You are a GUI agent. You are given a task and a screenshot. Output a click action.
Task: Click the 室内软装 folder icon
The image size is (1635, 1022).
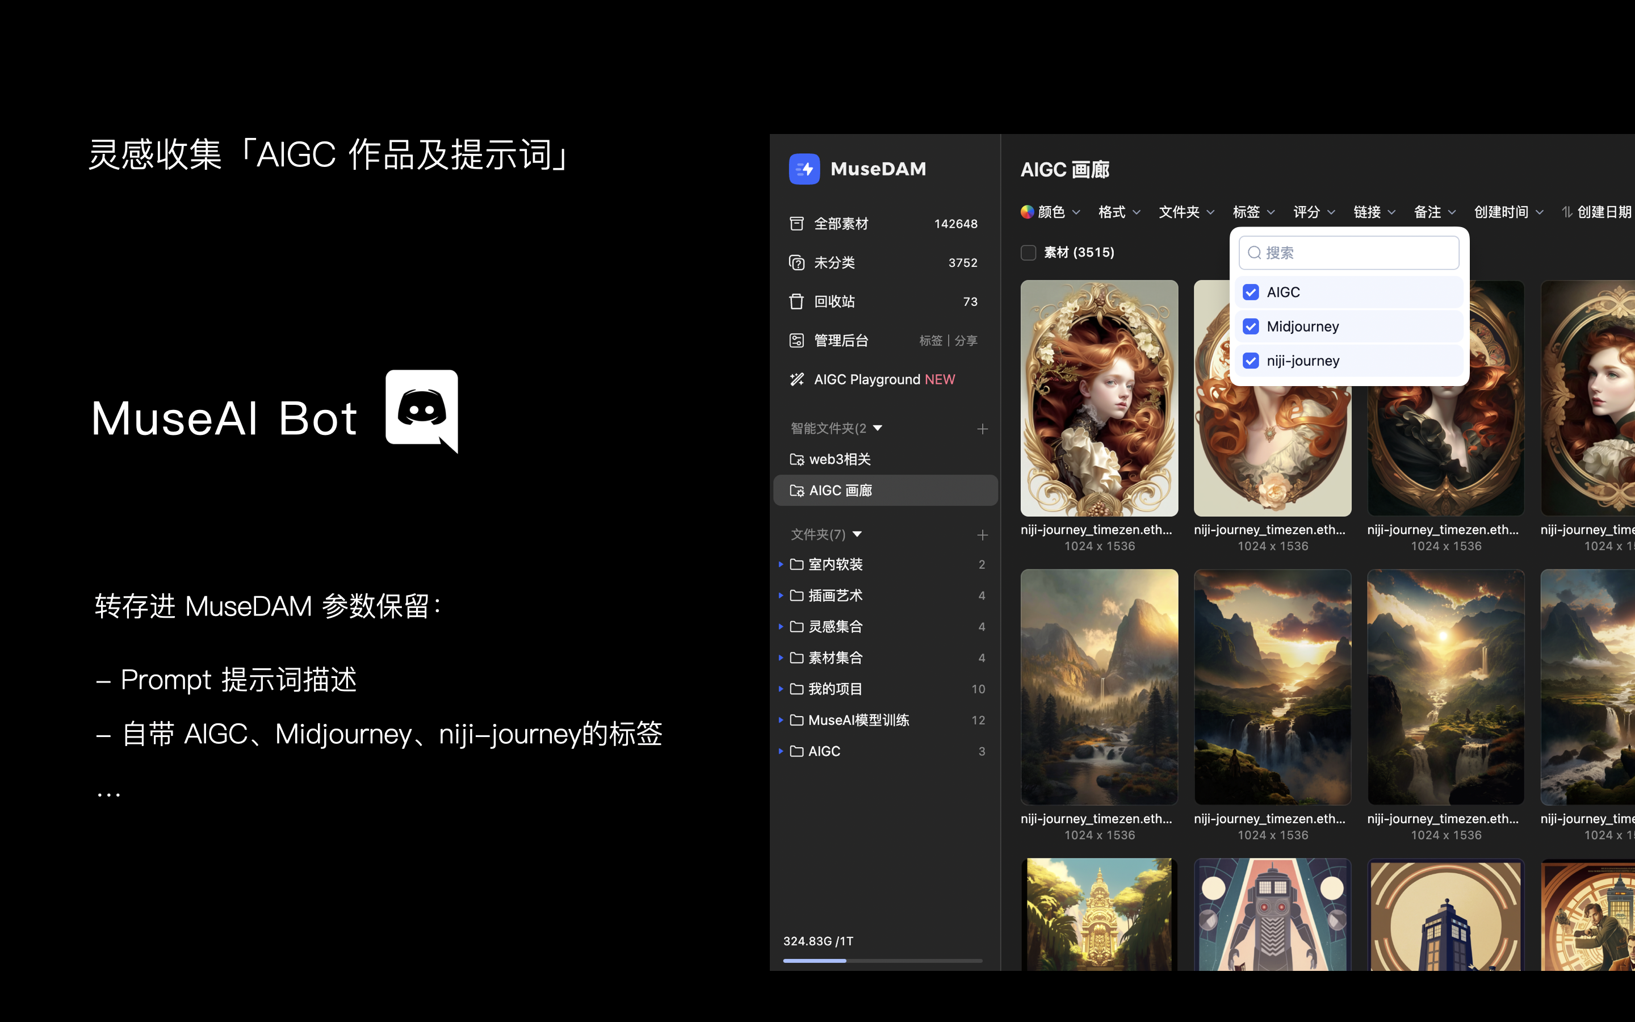coord(796,564)
